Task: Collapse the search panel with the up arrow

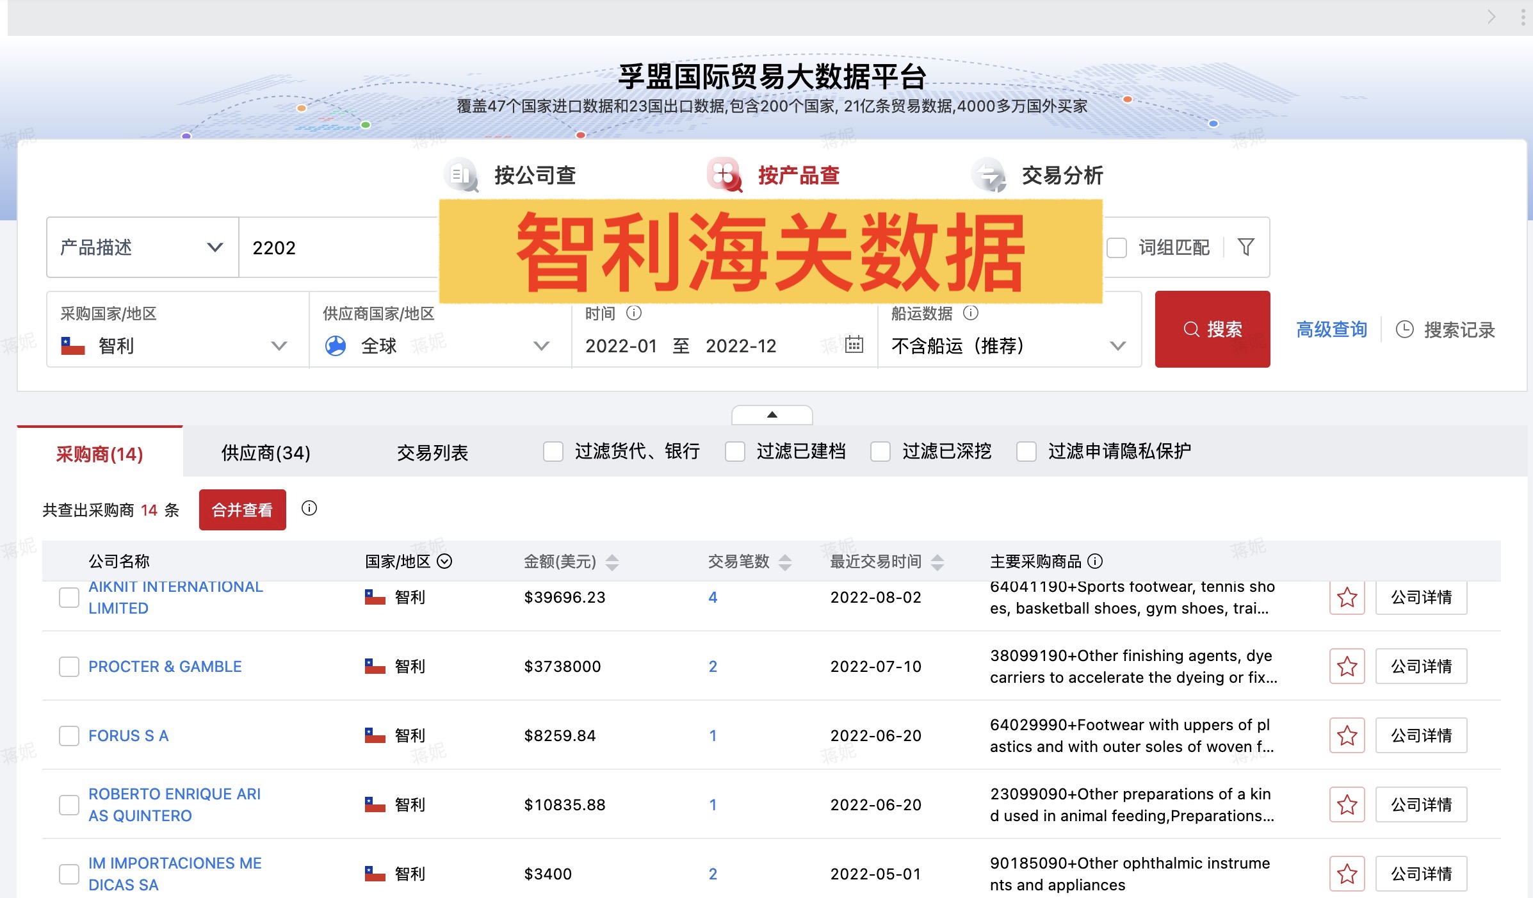Action: (772, 414)
